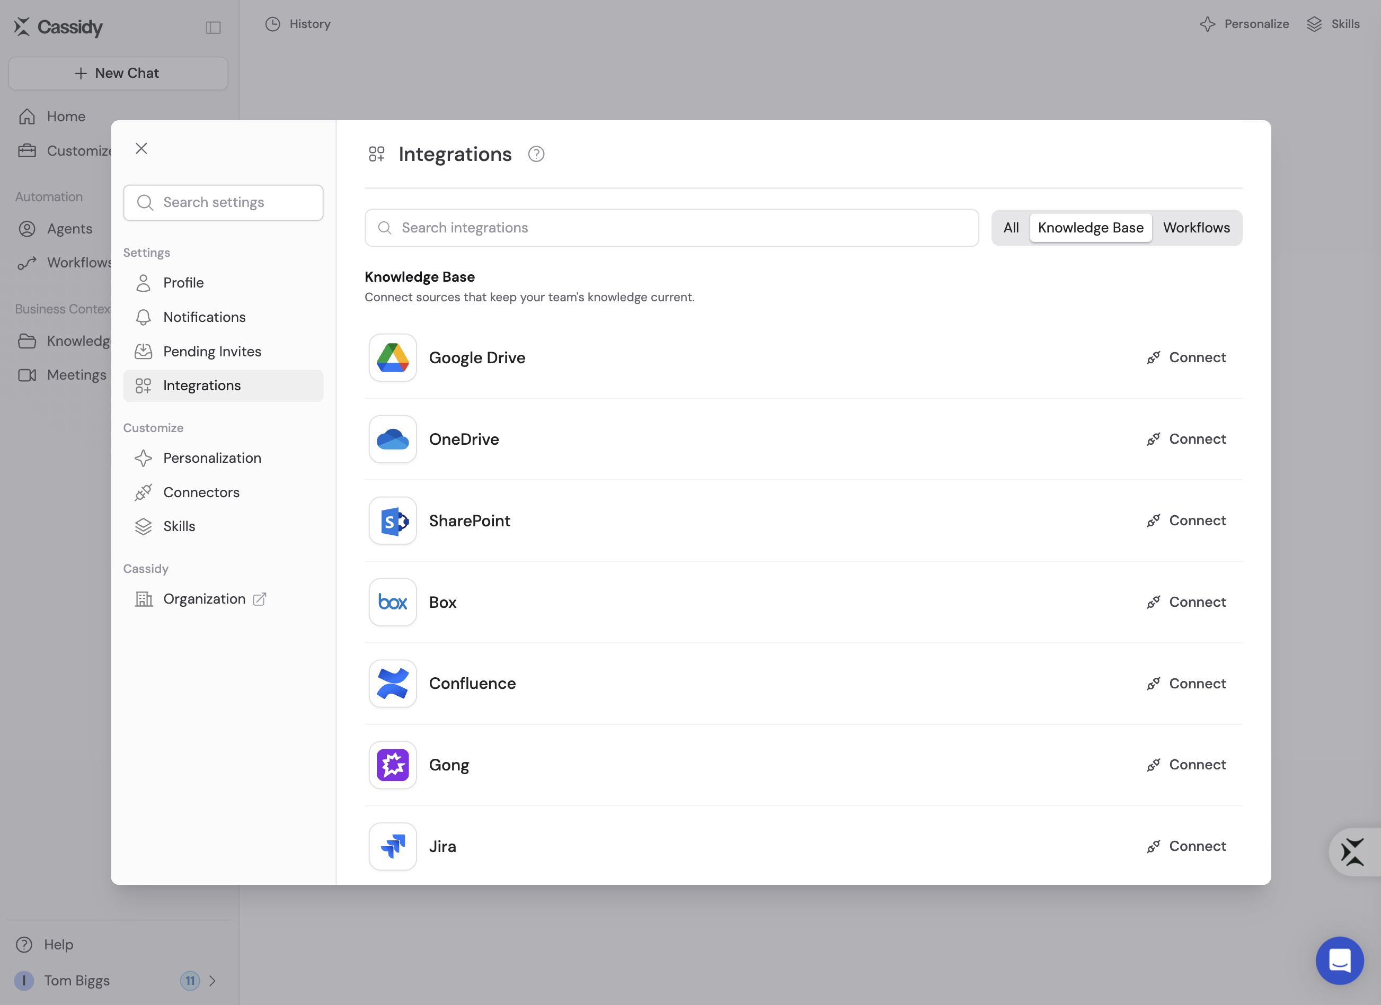1381x1005 pixels.
Task: Click the Pending Invites inbox icon
Action: click(x=143, y=351)
